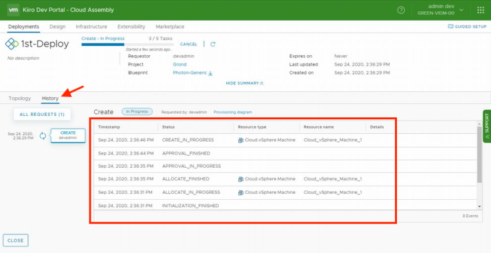Click timestamp Sep 24, 2020, 2:36:44 PM
This screenshot has width=491, height=253.
point(126,154)
